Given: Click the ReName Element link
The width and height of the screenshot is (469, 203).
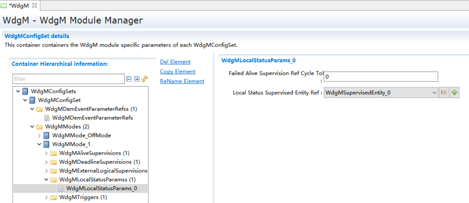Looking at the screenshot, I should tap(182, 81).
